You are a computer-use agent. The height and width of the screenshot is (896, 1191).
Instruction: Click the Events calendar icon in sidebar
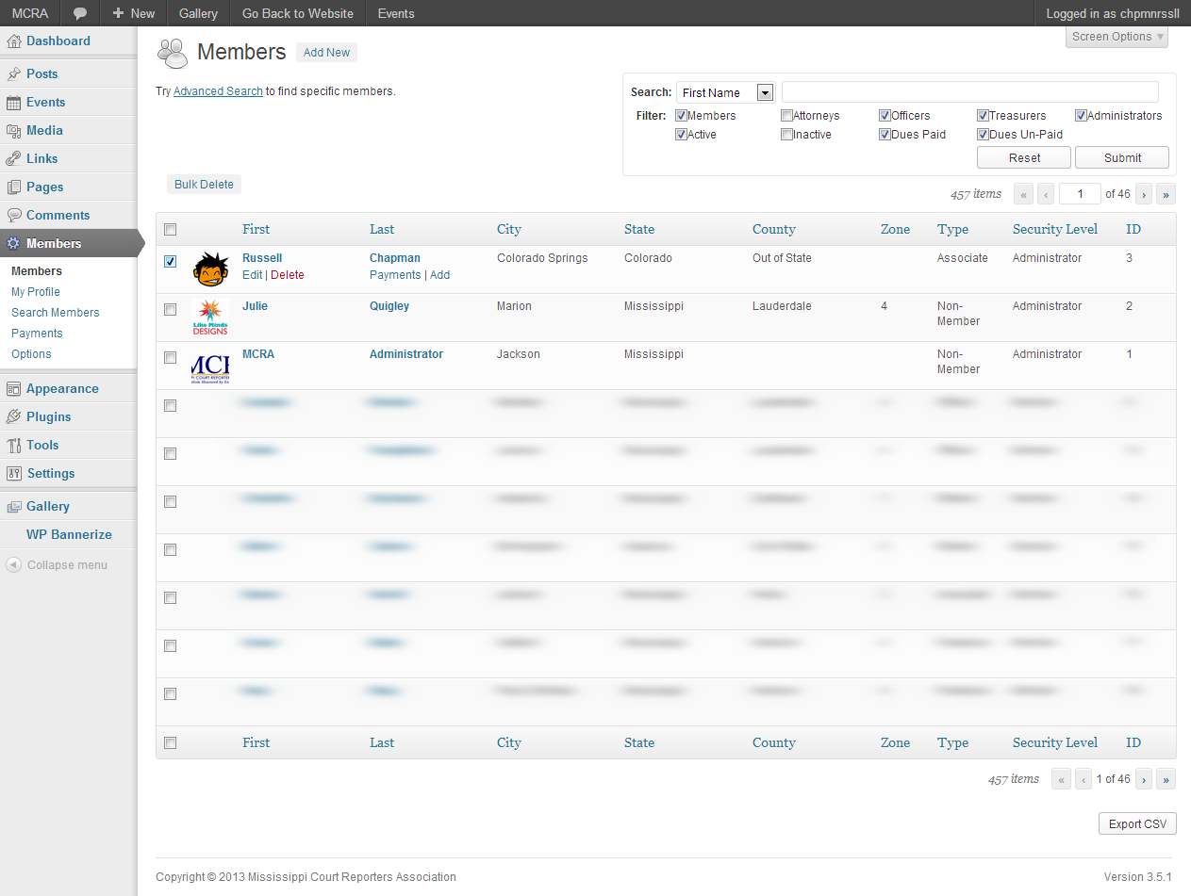coord(13,103)
